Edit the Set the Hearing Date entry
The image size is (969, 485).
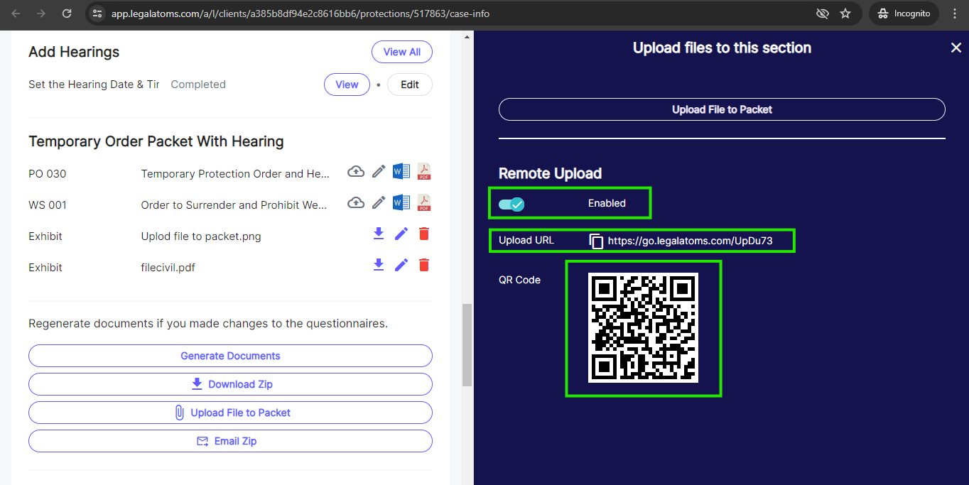(410, 85)
